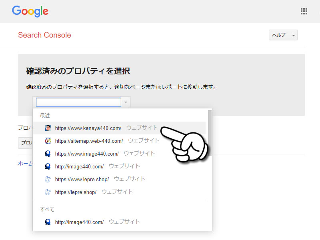Toggle the property selector dropdown arrow

pyautogui.click(x=126, y=102)
